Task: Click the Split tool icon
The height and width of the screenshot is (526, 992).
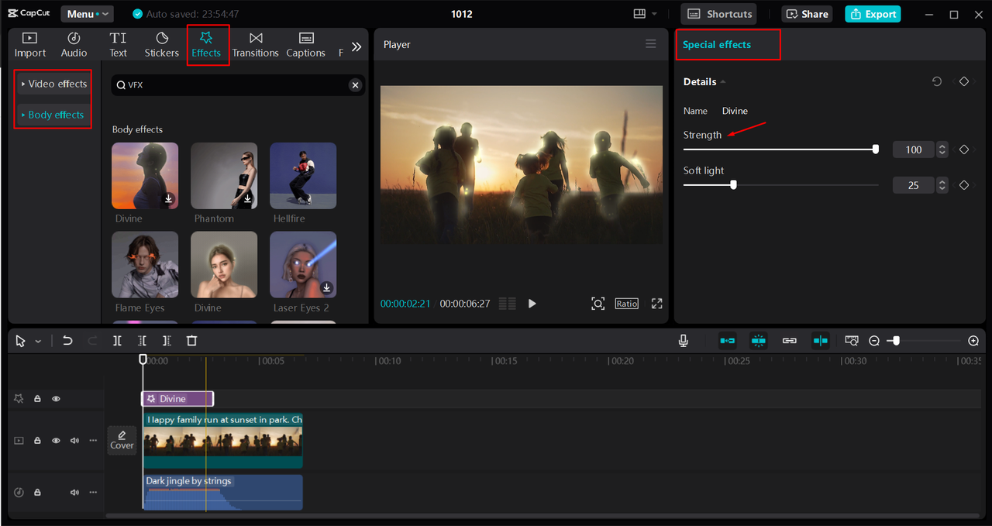Action: coord(117,341)
